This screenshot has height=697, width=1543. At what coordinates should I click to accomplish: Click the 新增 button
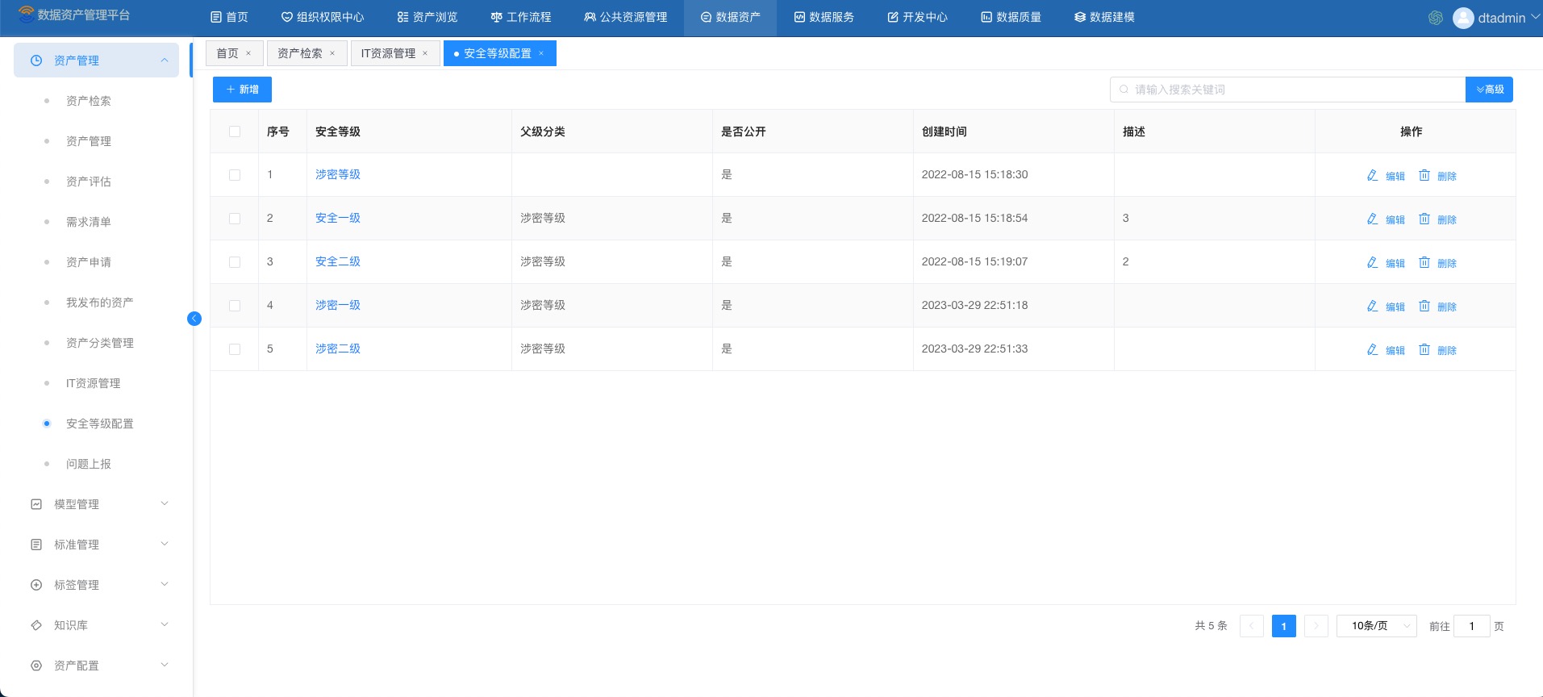[x=242, y=90]
